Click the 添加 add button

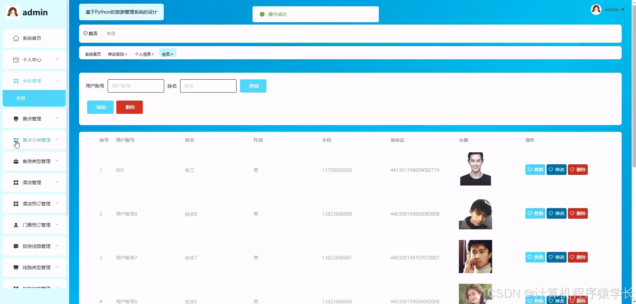(100, 107)
